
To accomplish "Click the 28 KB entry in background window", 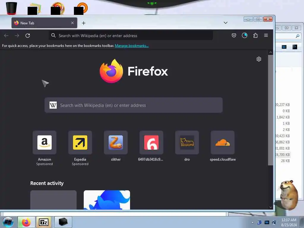I will (285, 161).
